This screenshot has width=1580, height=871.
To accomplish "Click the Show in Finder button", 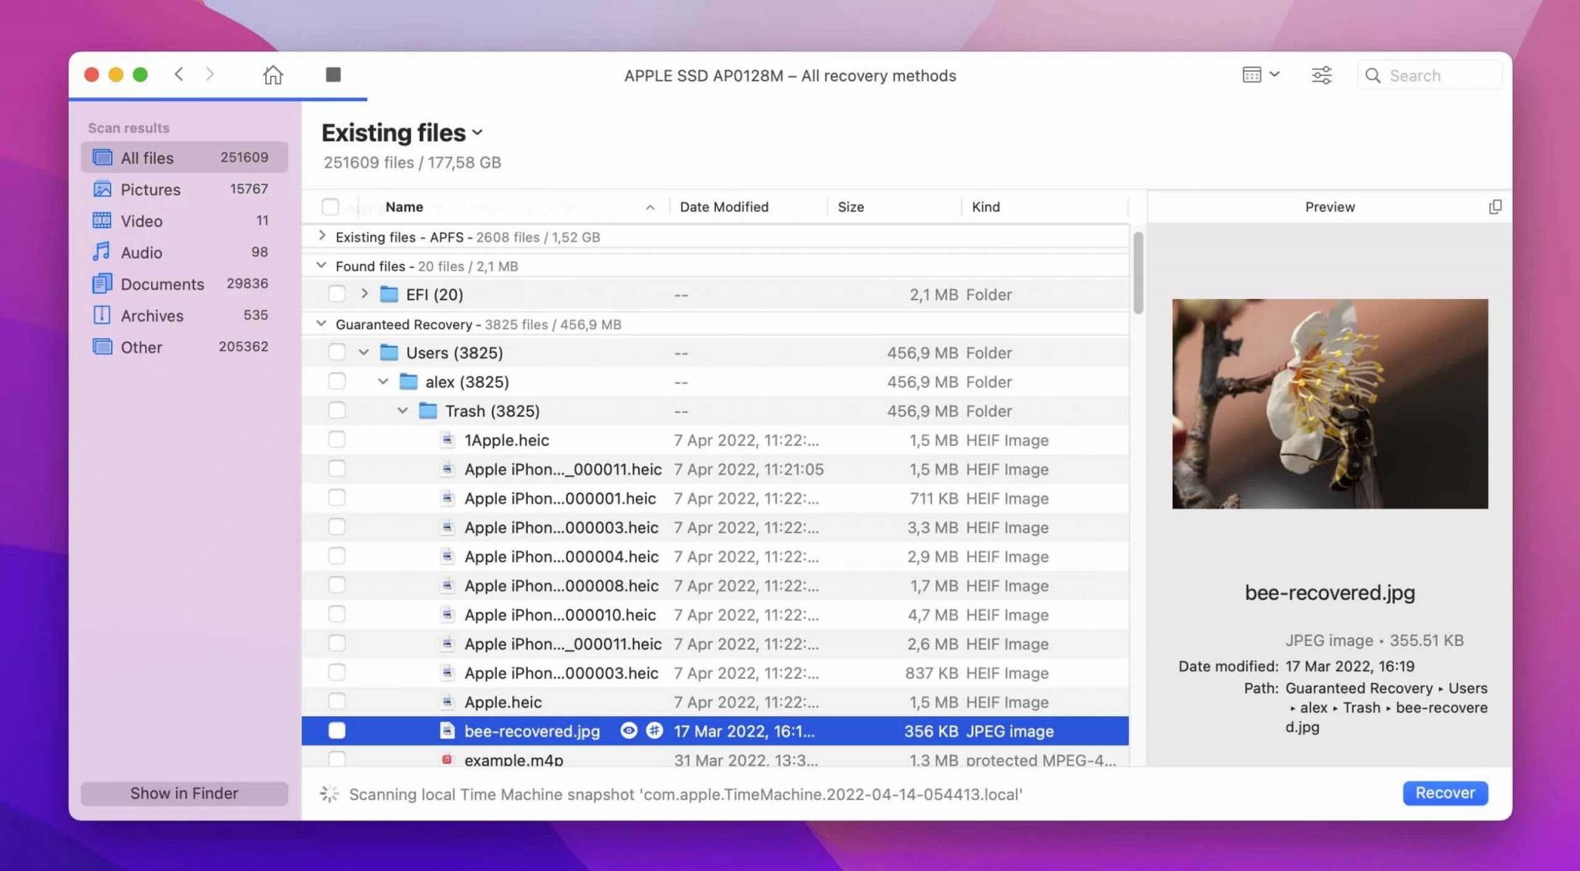I will pos(184,792).
